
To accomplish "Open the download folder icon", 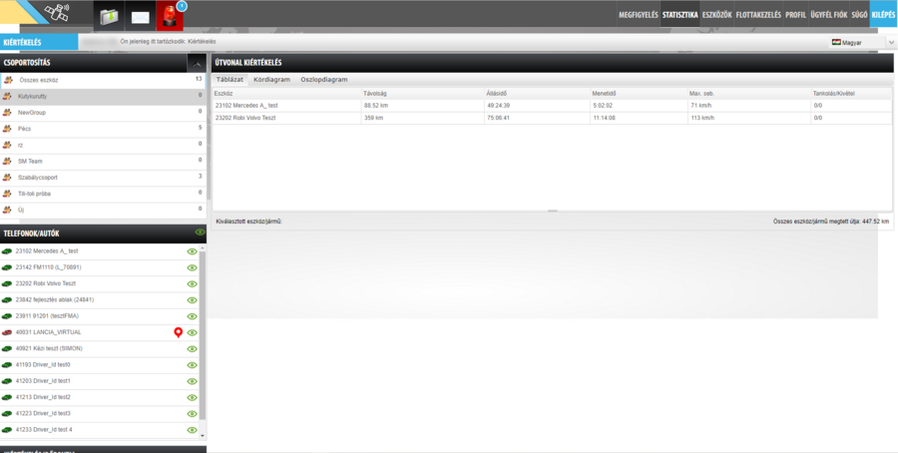I will 108,15.
